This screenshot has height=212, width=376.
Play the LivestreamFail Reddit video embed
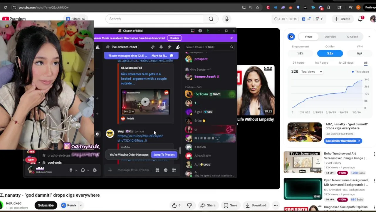coord(145,102)
